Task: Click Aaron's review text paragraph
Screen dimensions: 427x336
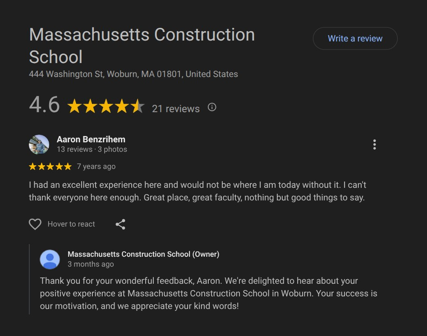Action: coord(197,191)
